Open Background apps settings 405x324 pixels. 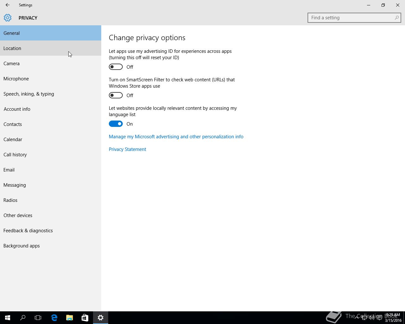pos(51,246)
